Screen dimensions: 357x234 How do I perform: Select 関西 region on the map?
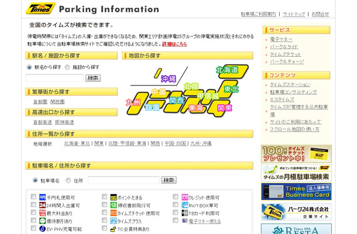tap(177, 100)
